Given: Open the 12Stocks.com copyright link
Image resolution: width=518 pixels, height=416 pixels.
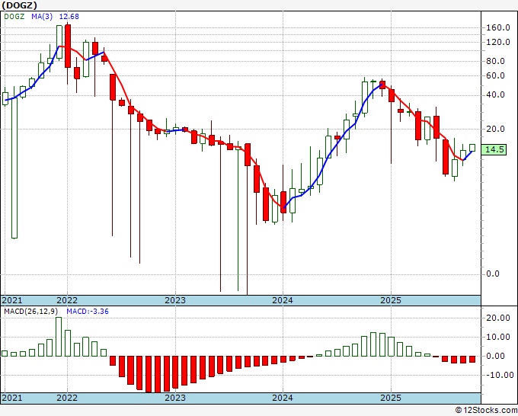Looking at the screenshot, I should click(x=486, y=411).
